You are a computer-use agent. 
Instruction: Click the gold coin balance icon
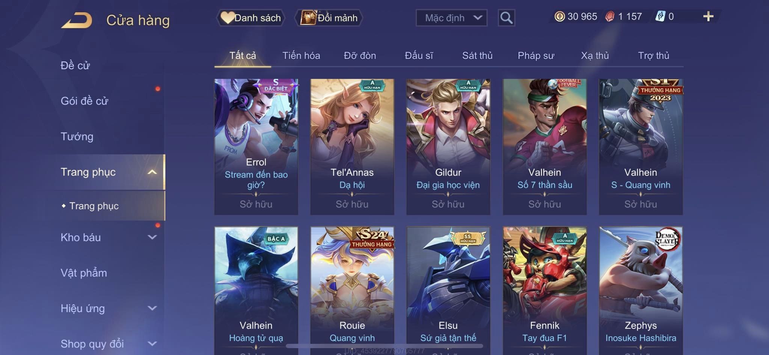click(559, 17)
